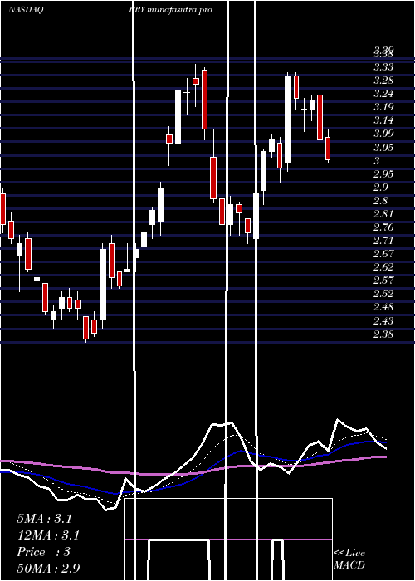Click the 5MA : 3.1 readout
415x581 pixels.
point(45,519)
